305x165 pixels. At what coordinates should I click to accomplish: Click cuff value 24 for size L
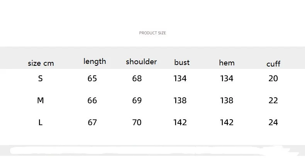tap(273, 122)
